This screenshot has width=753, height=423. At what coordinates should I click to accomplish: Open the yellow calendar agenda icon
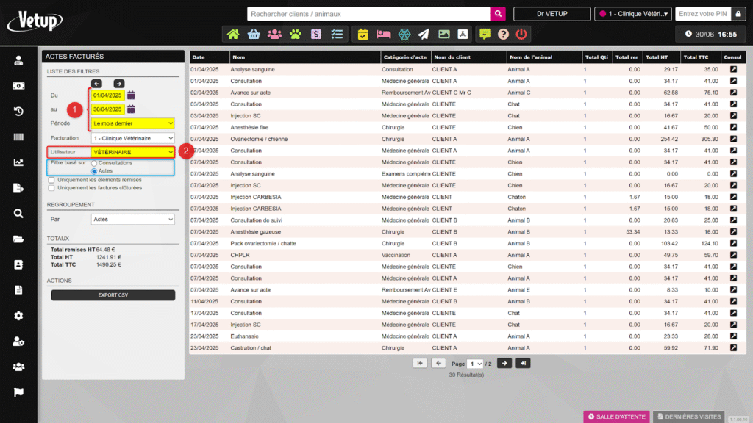tap(363, 34)
